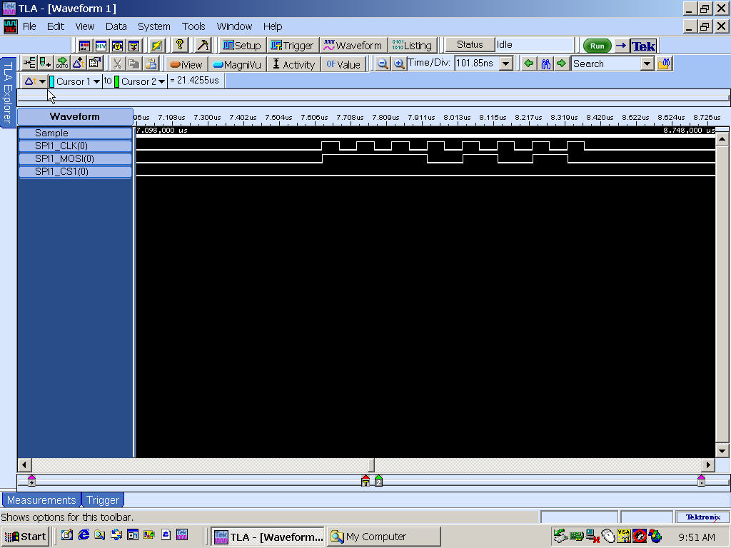Click the add mark icon
The image size is (731, 548).
pyautogui.click(x=45, y=63)
